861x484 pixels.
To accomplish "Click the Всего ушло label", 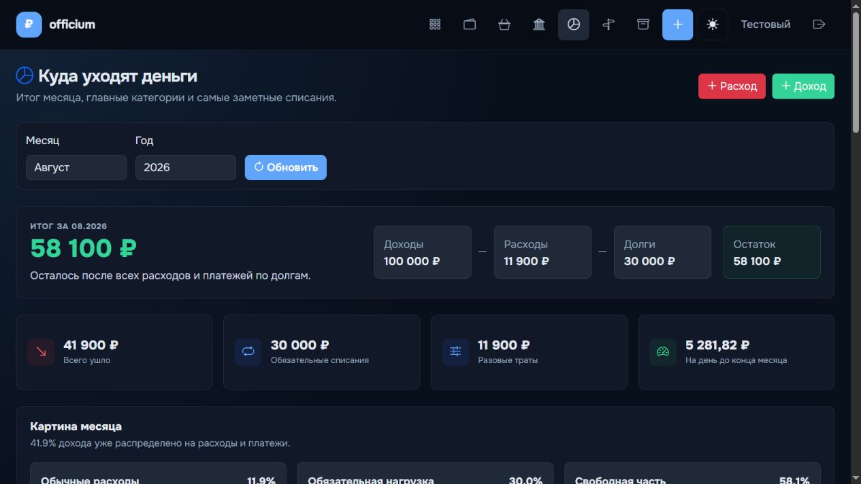I will point(86,360).
